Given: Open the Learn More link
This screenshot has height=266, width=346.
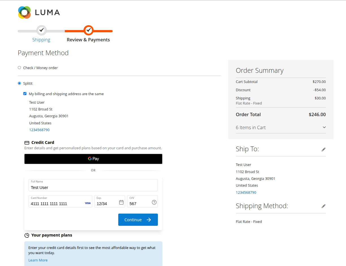Looking at the screenshot, I should pos(38,260).
